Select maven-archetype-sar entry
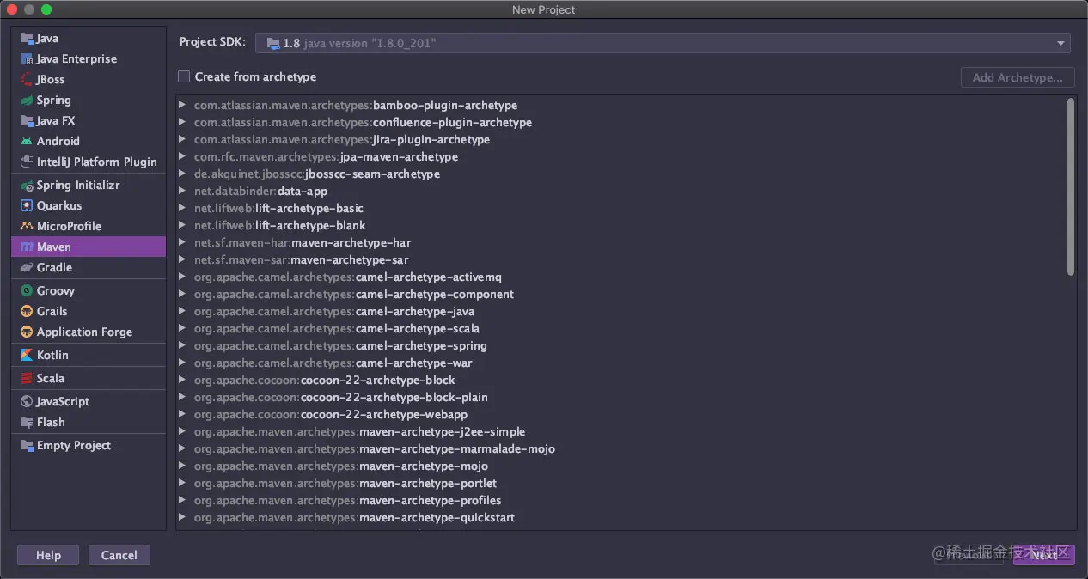 click(x=302, y=259)
